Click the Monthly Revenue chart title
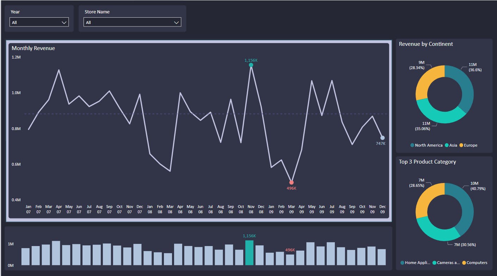This screenshot has height=276, width=497. (x=33, y=48)
